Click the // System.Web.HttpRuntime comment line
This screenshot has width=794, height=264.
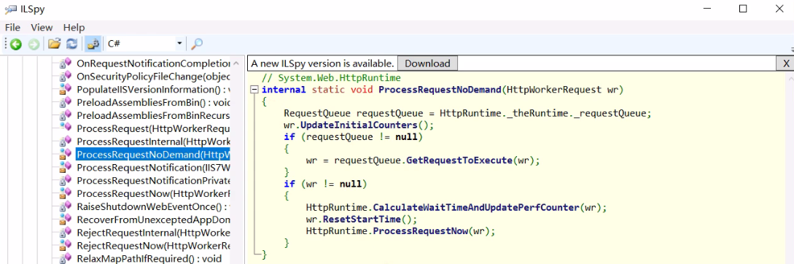click(x=331, y=78)
